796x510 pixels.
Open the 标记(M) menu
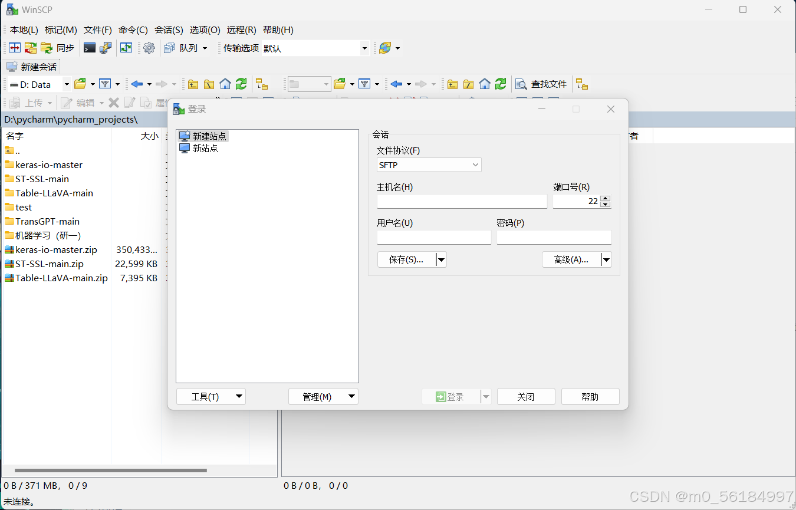pyautogui.click(x=61, y=30)
